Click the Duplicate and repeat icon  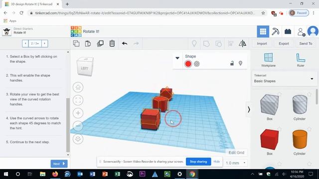(x=100, y=43)
